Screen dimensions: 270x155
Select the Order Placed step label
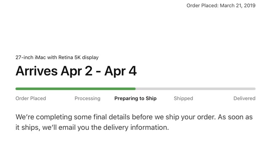31,98
